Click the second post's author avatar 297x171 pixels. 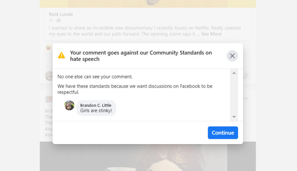[49, 99]
